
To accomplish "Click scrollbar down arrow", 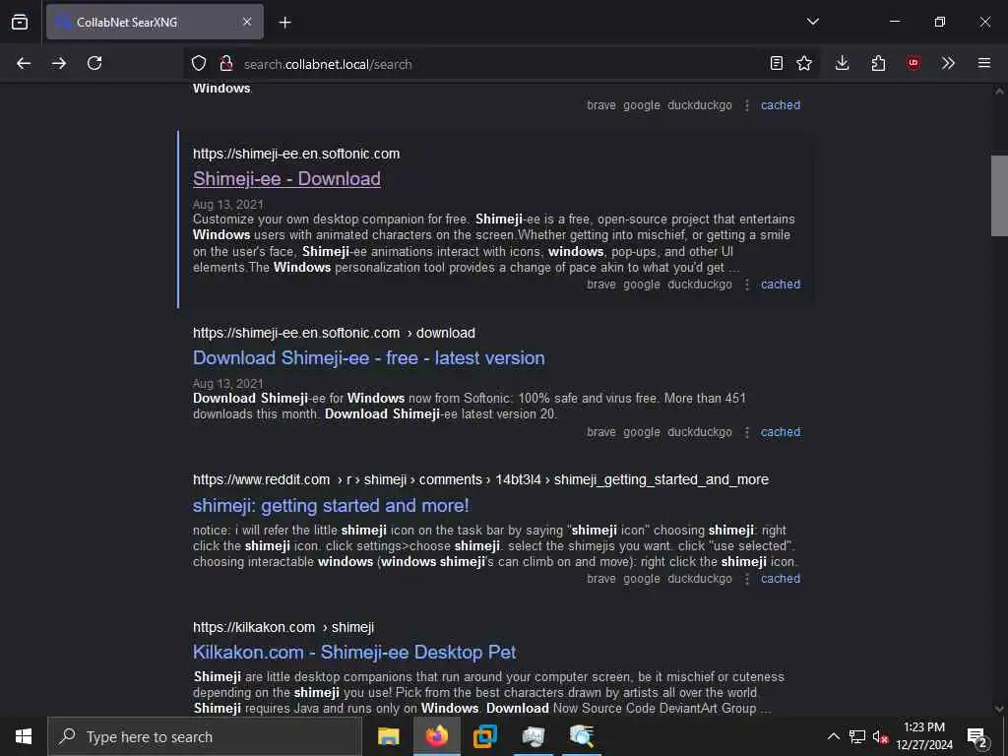I will coord(999,709).
